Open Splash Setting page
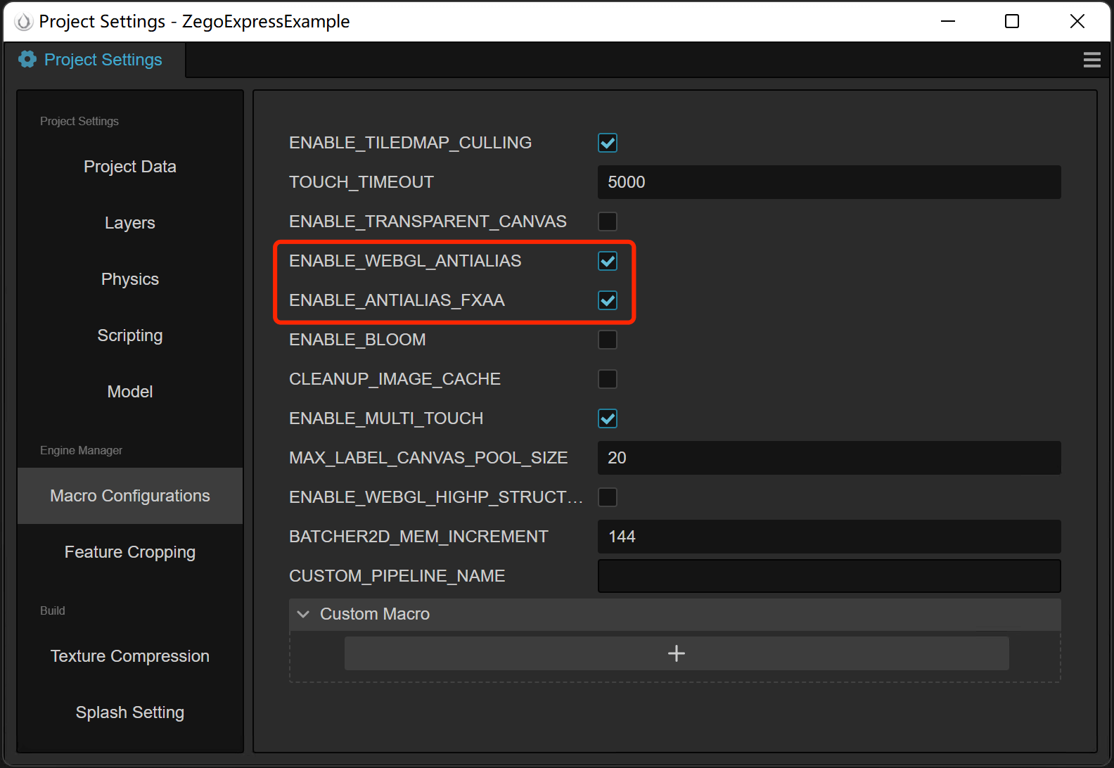Image resolution: width=1114 pixels, height=768 pixels. [x=130, y=712]
